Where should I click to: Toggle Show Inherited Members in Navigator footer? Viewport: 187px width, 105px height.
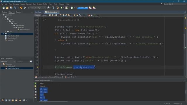click(x=3, y=100)
